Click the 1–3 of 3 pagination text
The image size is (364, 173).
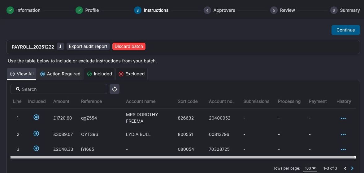pyautogui.click(x=330, y=168)
